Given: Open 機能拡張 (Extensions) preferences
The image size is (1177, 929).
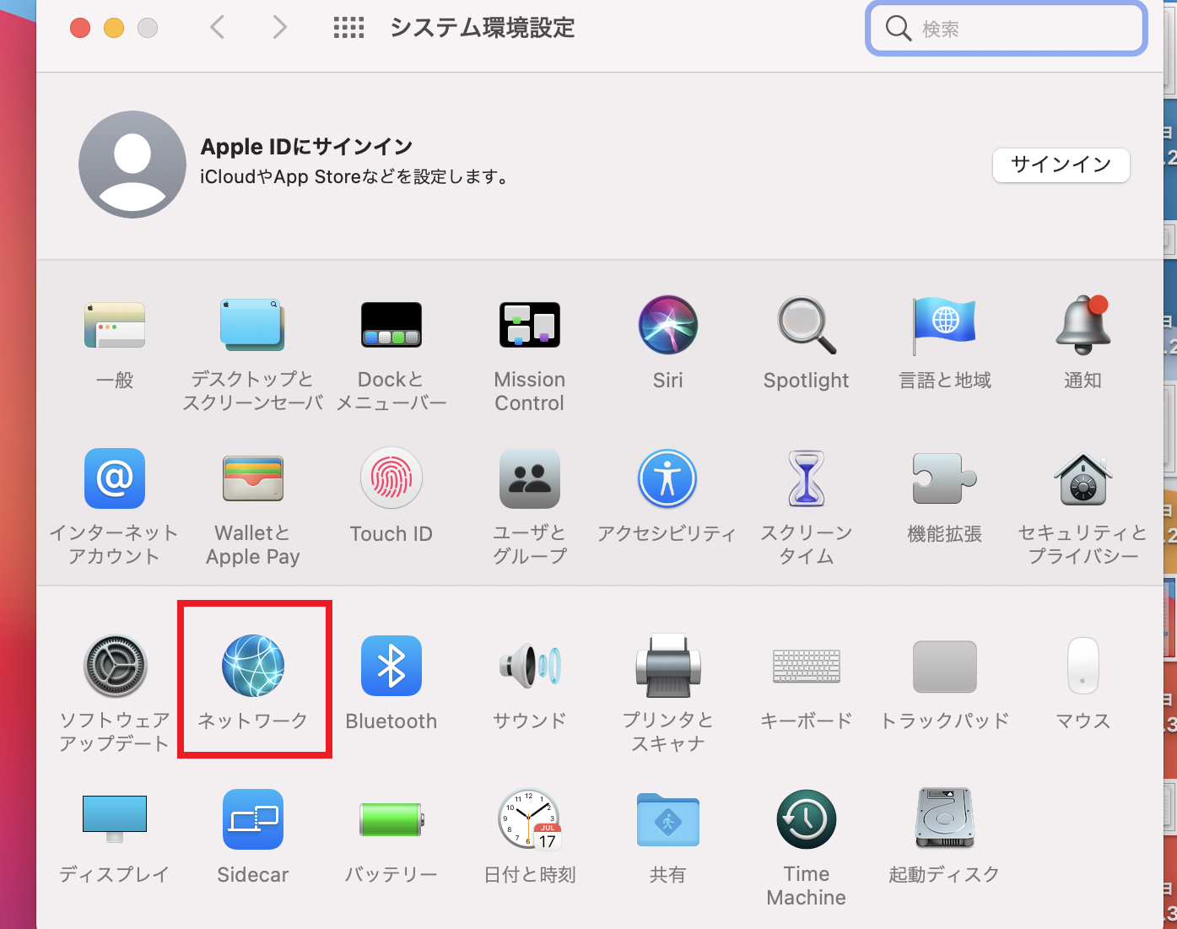Looking at the screenshot, I should pyautogui.click(x=945, y=478).
